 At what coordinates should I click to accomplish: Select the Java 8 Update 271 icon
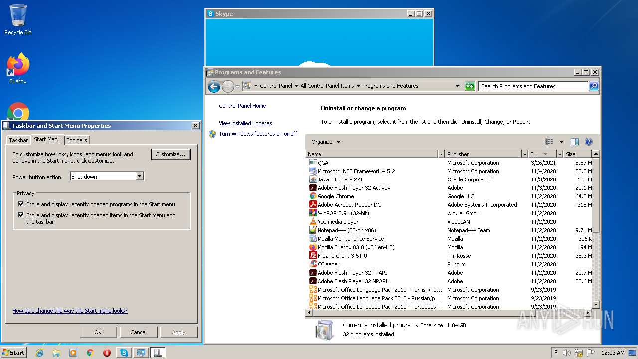313,179
